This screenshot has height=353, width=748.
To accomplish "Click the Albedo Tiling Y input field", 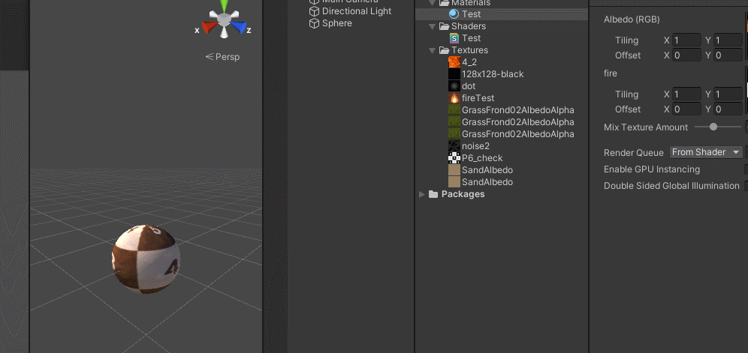I will tap(728, 40).
